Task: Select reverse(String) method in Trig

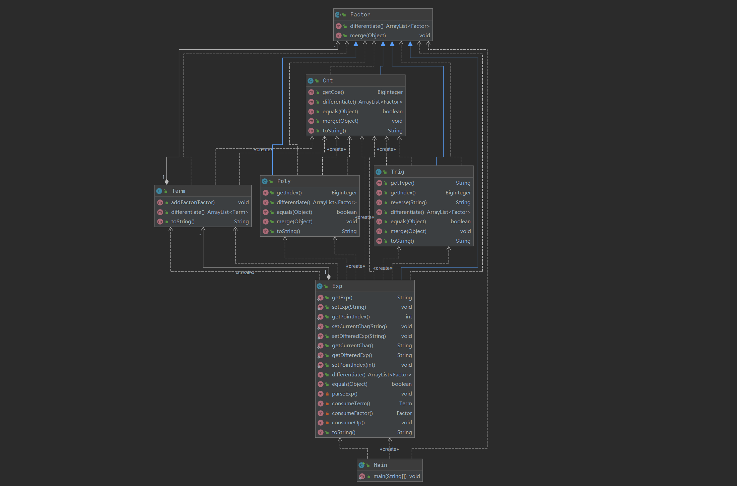Action: coord(408,202)
